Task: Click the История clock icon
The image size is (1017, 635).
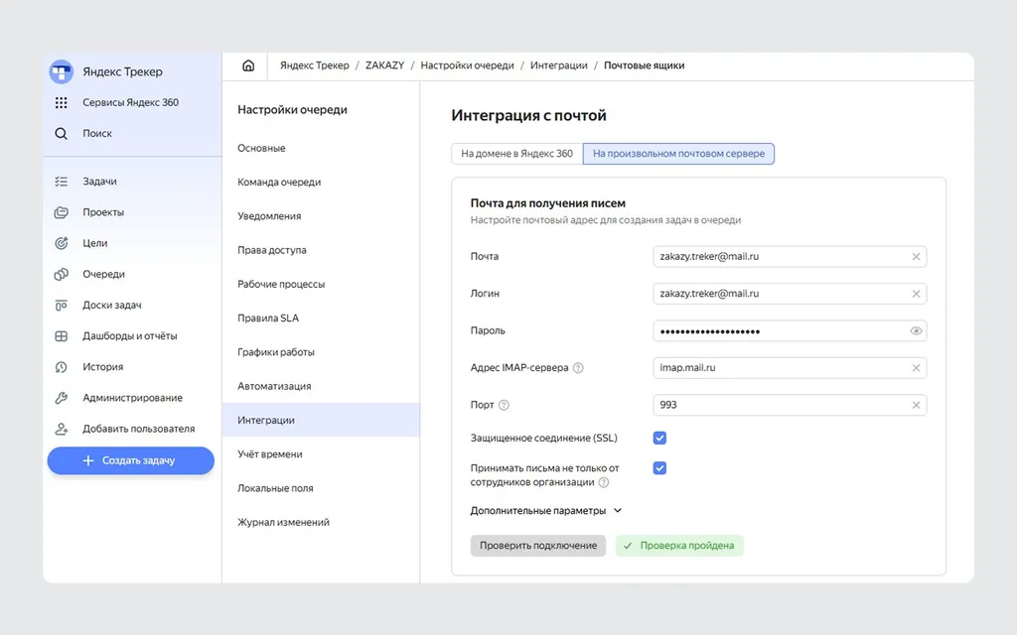Action: pos(61,367)
